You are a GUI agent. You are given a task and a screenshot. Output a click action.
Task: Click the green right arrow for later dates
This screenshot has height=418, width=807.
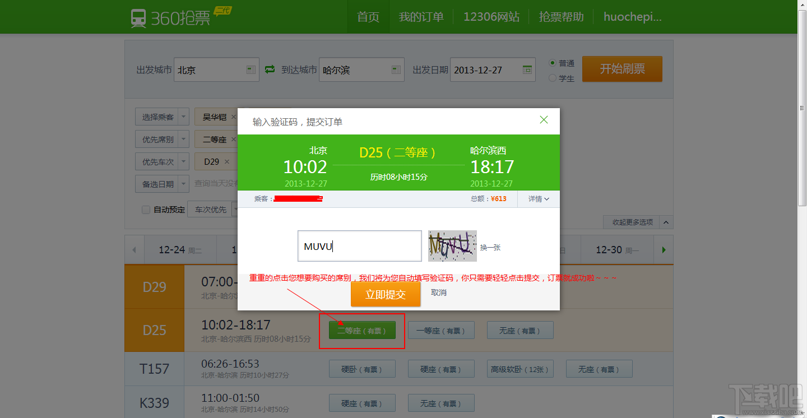663,249
